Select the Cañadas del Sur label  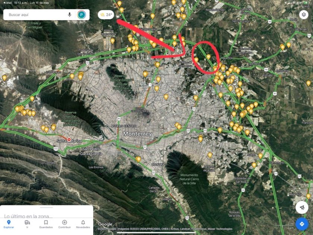(x=154, y=189)
